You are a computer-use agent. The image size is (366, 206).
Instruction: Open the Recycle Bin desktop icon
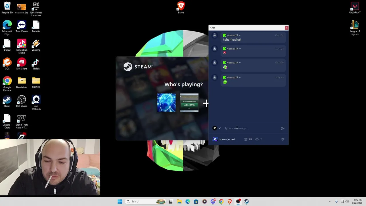[7, 8]
